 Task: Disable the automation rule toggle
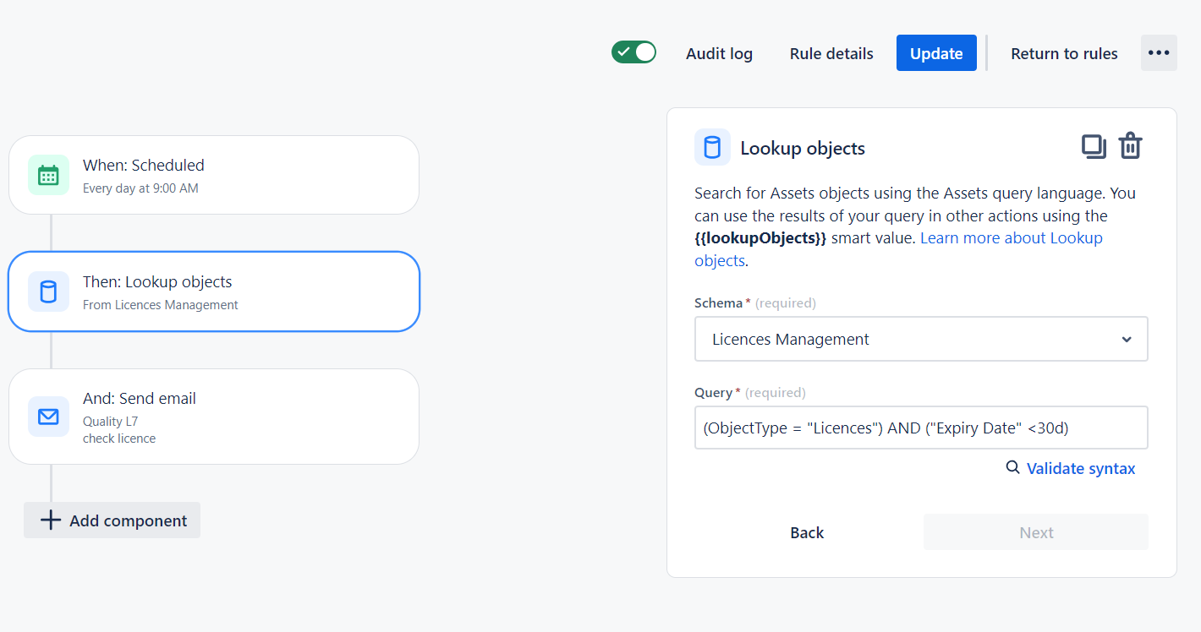(x=633, y=52)
